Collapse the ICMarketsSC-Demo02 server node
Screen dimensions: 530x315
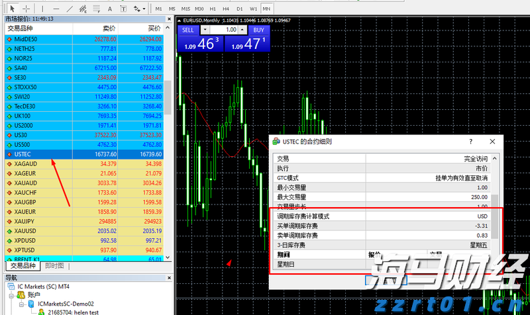tap(22, 306)
